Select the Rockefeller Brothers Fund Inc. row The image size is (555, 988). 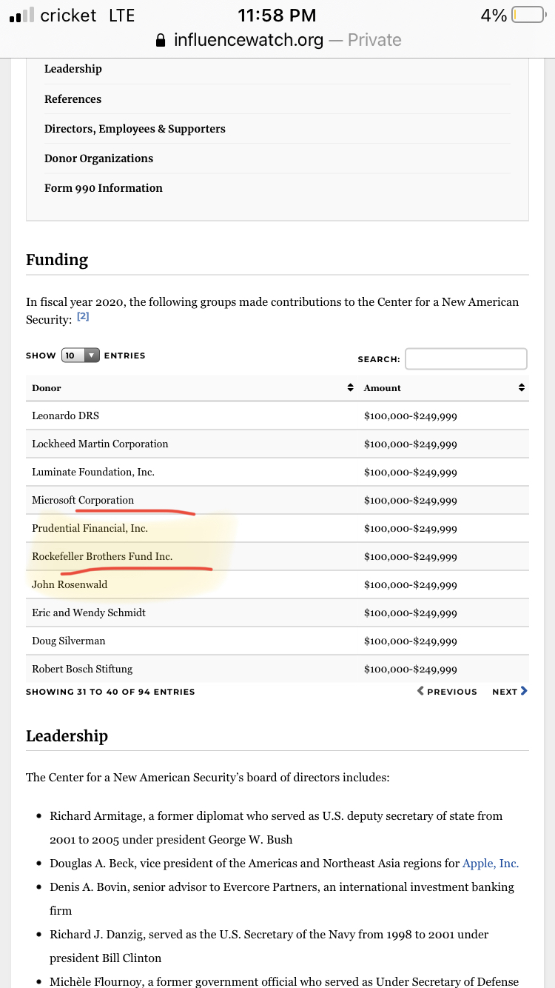tap(277, 556)
